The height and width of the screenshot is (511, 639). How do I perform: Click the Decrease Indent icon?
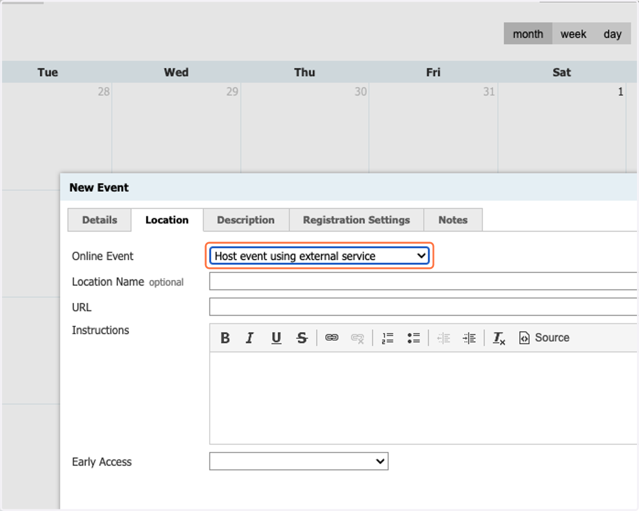tap(444, 337)
